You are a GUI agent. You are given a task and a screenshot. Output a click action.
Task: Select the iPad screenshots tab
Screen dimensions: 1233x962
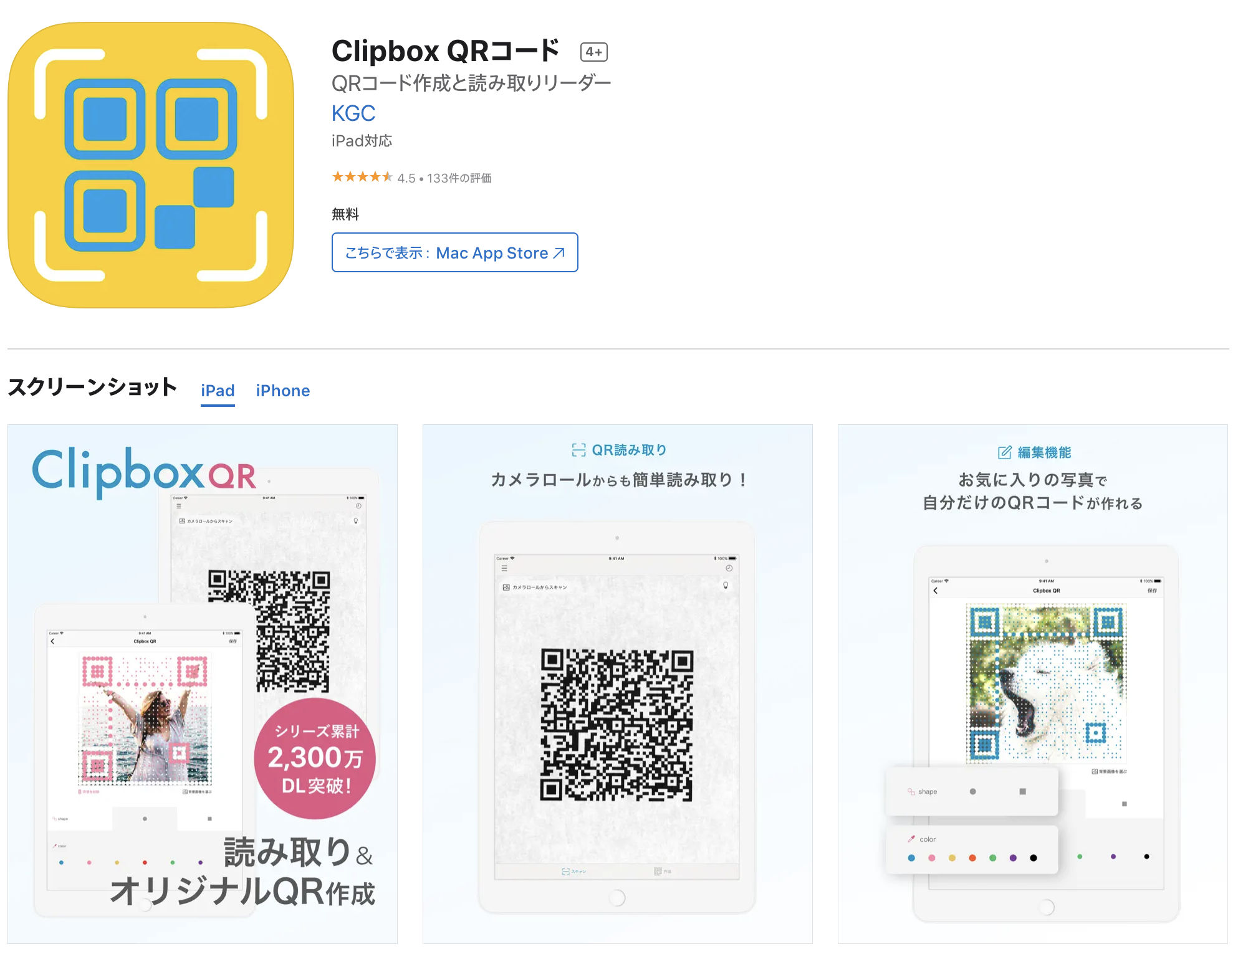[218, 391]
